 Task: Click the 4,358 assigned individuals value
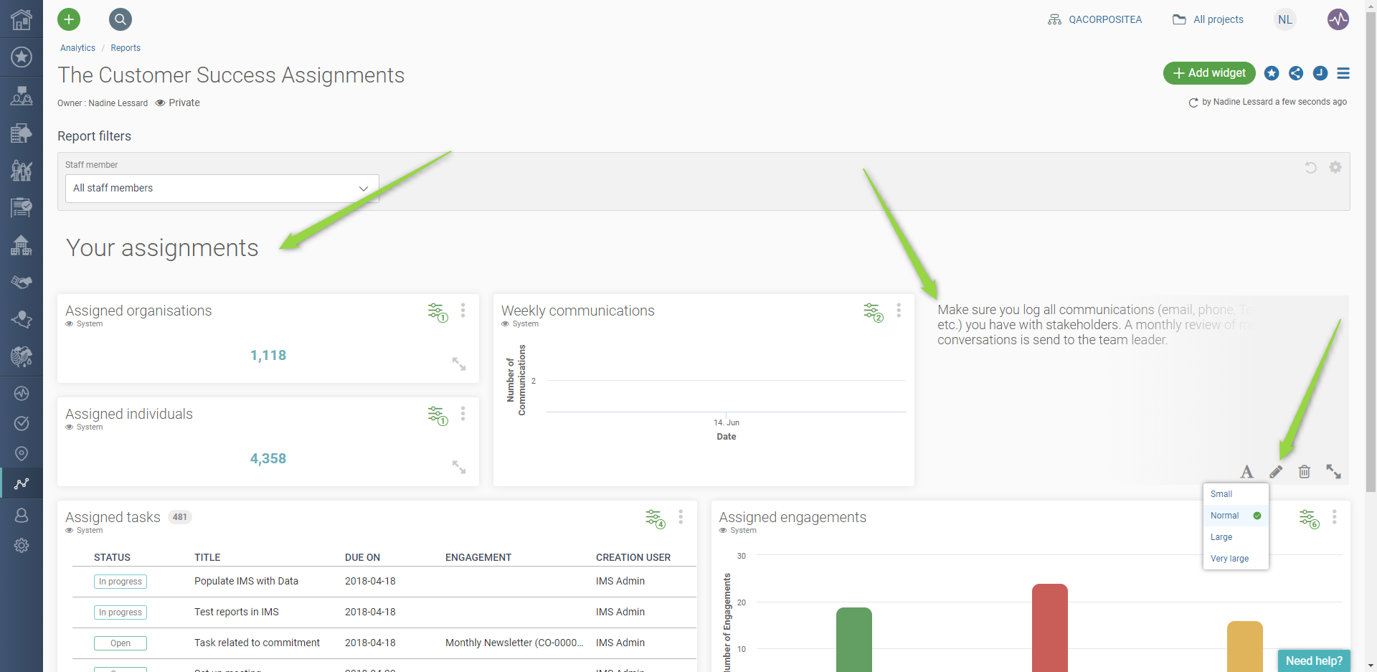point(268,458)
